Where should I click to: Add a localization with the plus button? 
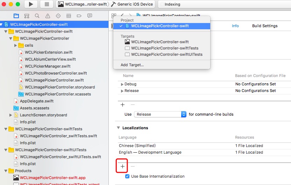click(122, 166)
